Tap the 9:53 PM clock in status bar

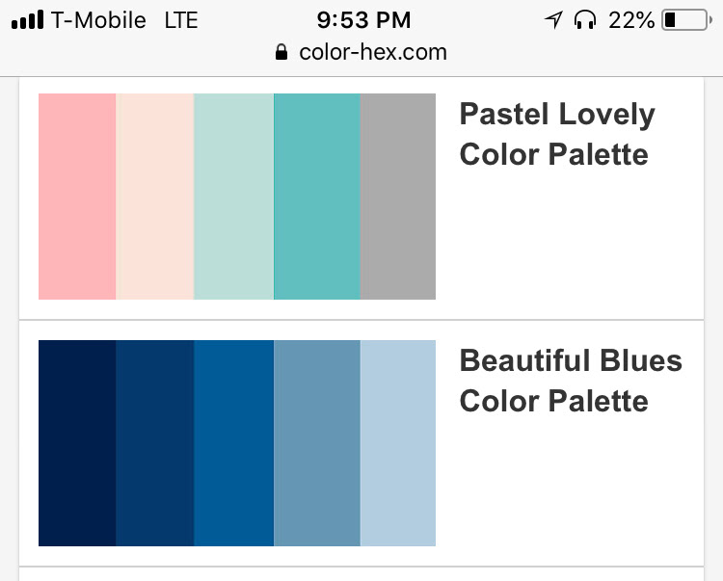(362, 20)
